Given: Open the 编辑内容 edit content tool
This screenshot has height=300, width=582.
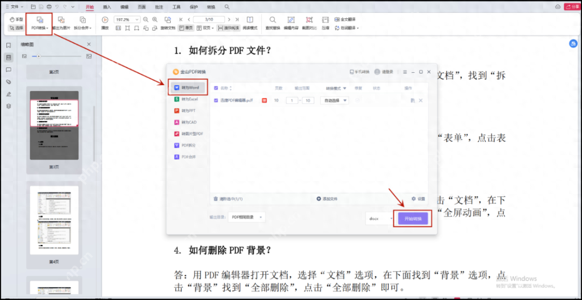Looking at the screenshot, I should 291,23.
